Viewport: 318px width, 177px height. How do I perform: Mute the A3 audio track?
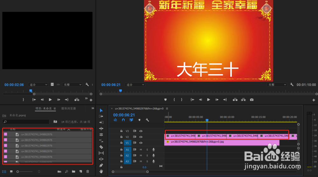click(x=141, y=161)
